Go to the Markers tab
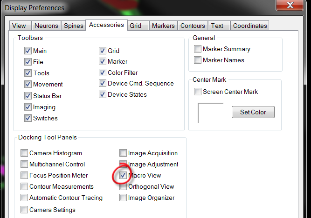The height and width of the screenshot is (218, 311). pyautogui.click(x=163, y=26)
